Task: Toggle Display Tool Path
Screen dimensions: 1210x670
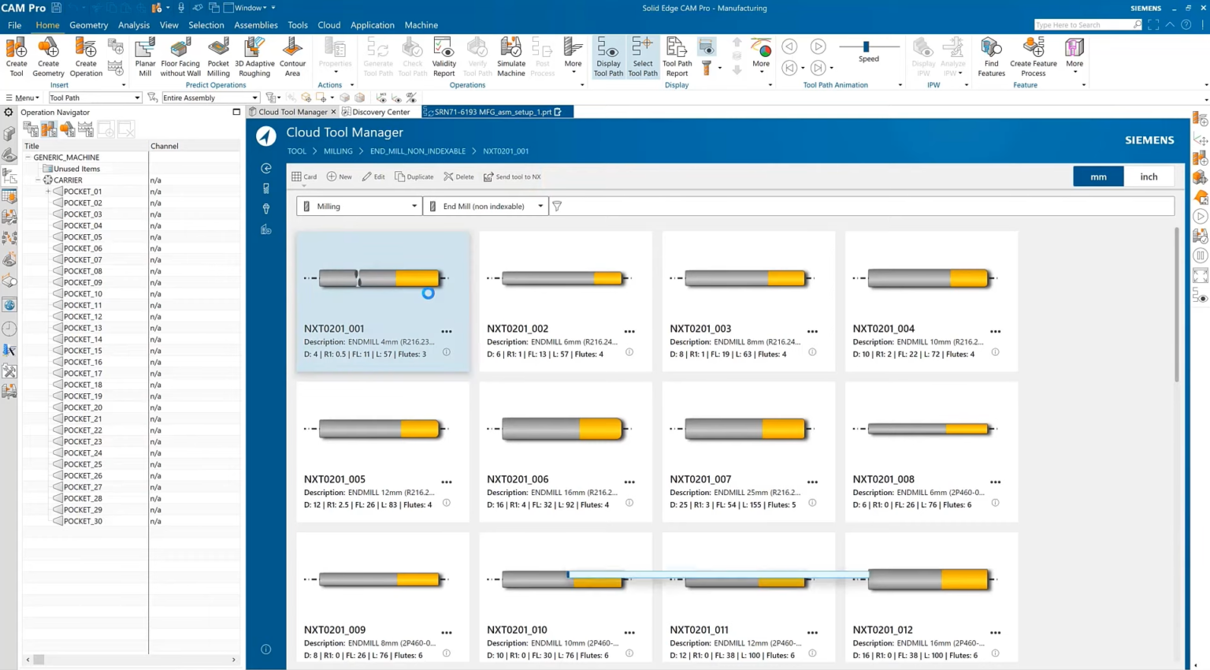Action: tap(607, 55)
